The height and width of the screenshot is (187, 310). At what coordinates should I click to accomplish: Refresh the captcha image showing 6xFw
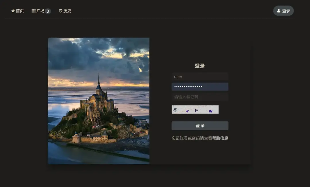[x=195, y=109]
